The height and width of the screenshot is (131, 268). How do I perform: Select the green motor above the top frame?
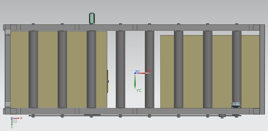[92, 18]
